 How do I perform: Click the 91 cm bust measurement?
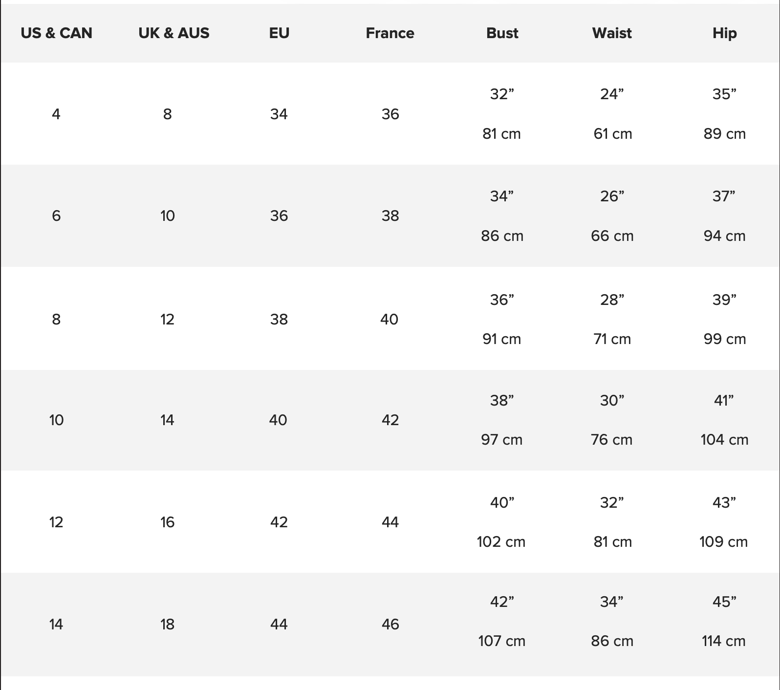click(x=501, y=339)
